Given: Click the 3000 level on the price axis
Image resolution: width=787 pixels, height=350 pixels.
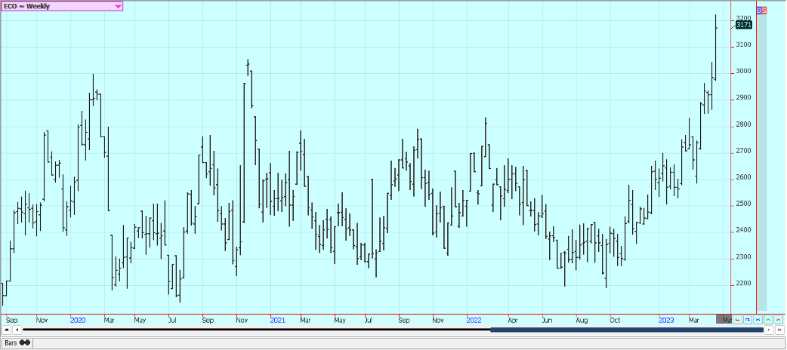Looking at the screenshot, I should 743,72.
